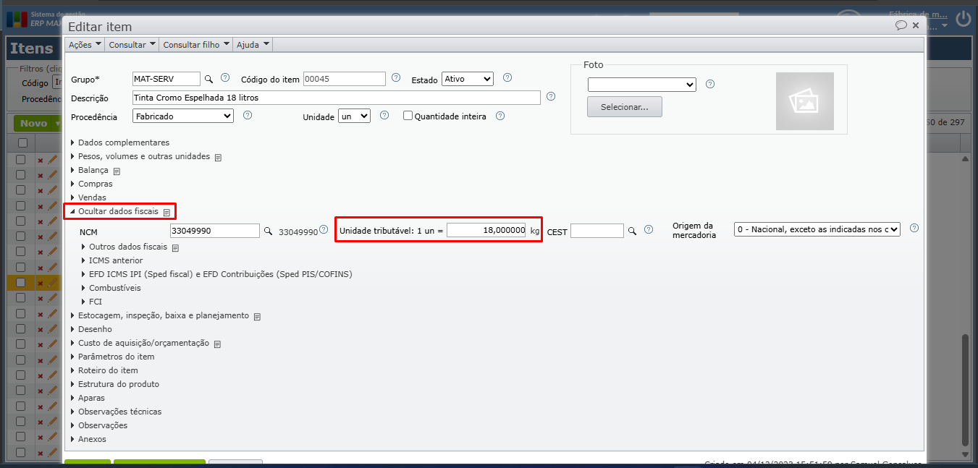The image size is (978, 468).
Task: Expand the Anexos section
Action: click(88, 439)
